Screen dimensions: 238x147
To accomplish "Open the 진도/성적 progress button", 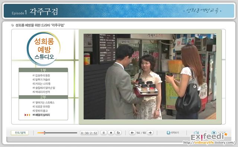I will tap(20, 133).
